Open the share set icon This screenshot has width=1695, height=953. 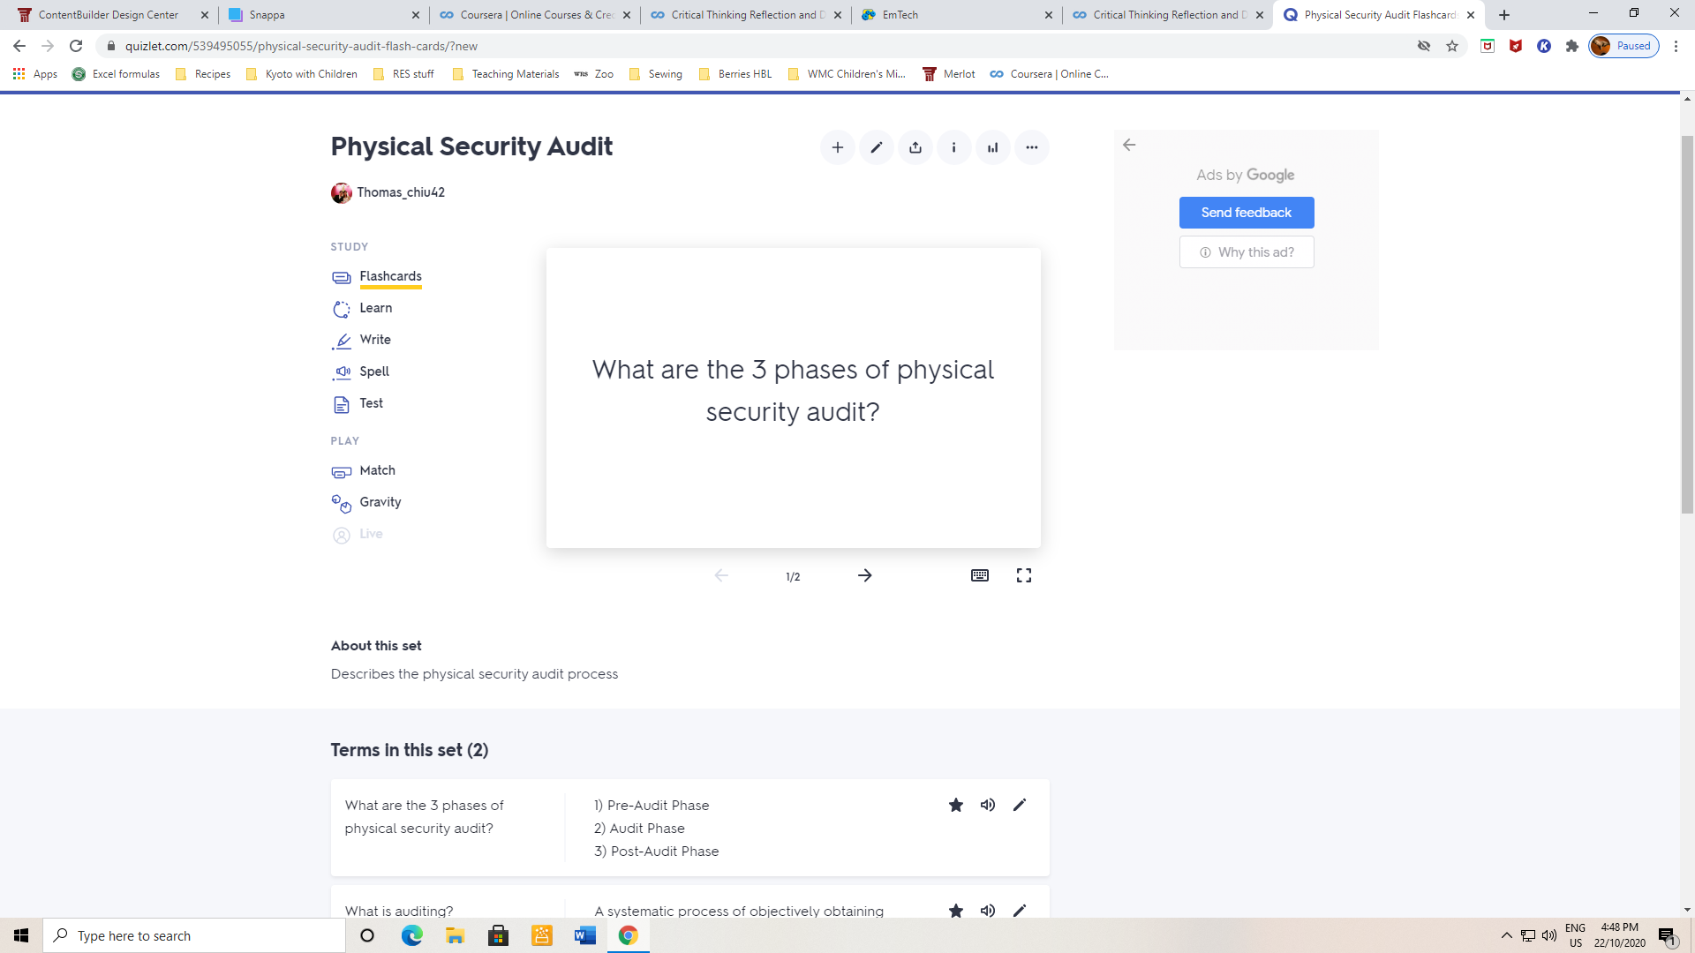tap(915, 147)
